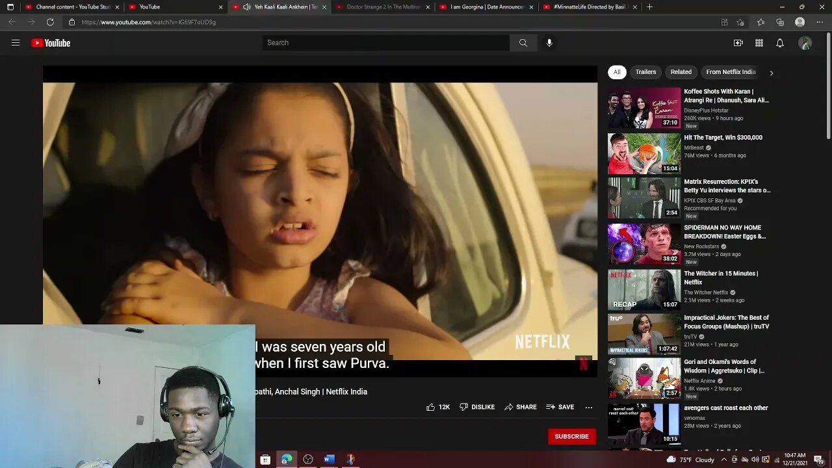
Task: Open Gori and Okami's Words of Wisdom
Action: pos(724,366)
